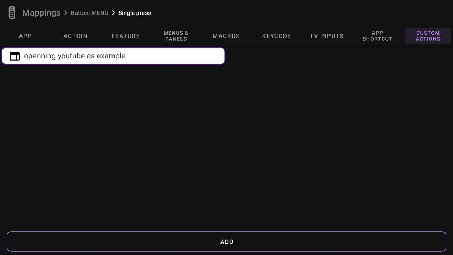This screenshot has width=453, height=255.
Task: Open the APP SHORTCUT tab
Action: 377,36
